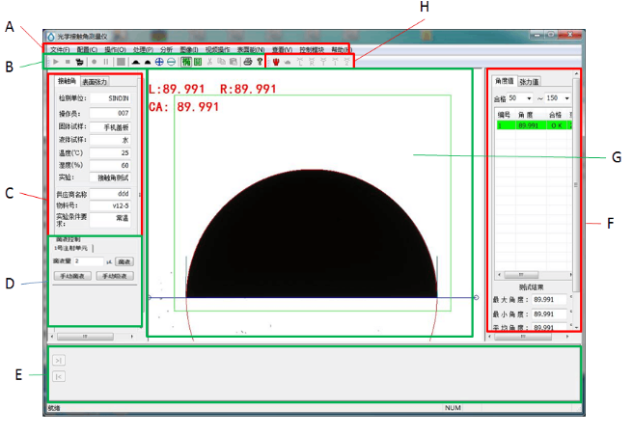
Task: Click the paste toolbar icon
Action: coord(233,62)
